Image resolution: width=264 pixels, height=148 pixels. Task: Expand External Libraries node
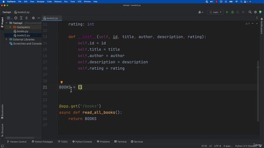(x=7, y=39)
